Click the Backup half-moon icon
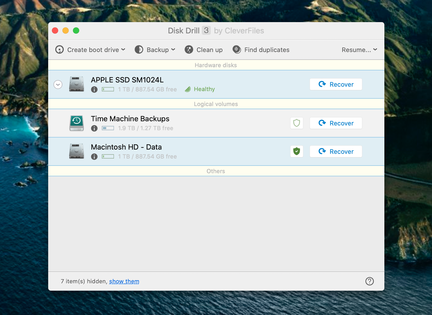Screen dimensions: 432x315 [139, 50]
